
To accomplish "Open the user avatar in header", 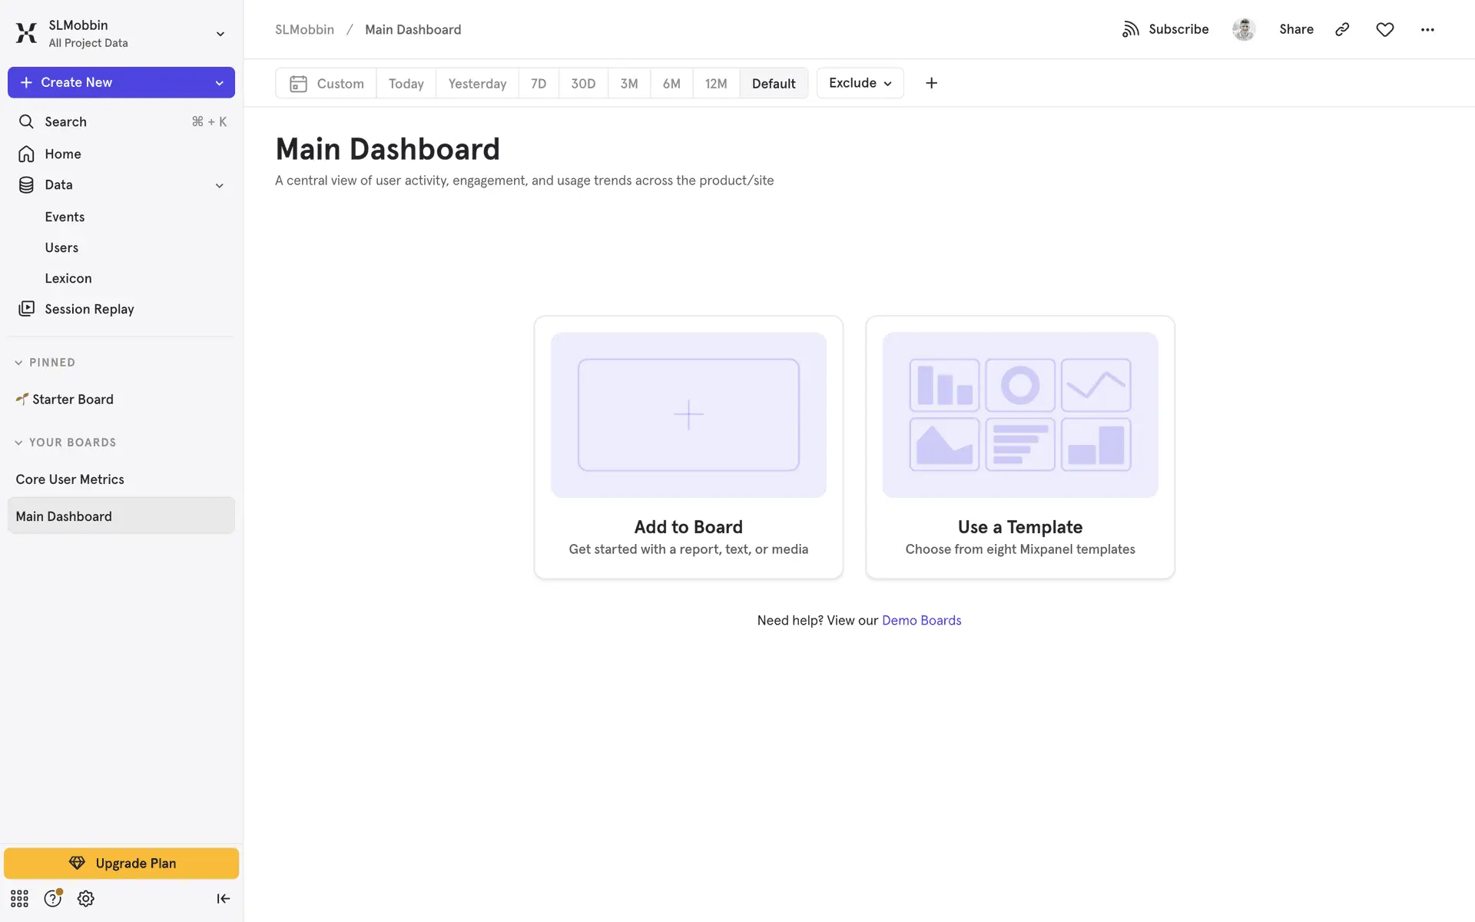I will coord(1244,29).
